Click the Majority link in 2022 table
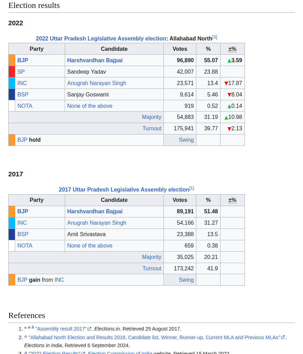303x354 pixels. pos(151,117)
